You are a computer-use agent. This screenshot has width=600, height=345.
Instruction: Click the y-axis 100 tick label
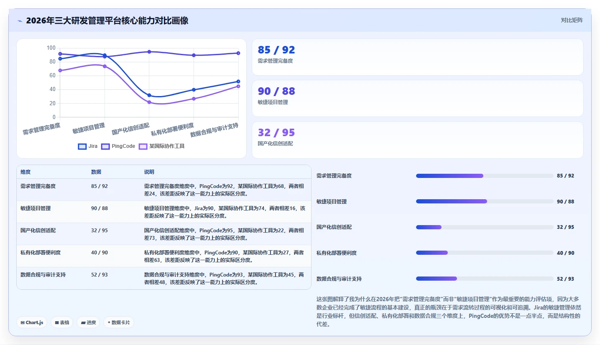point(51,48)
